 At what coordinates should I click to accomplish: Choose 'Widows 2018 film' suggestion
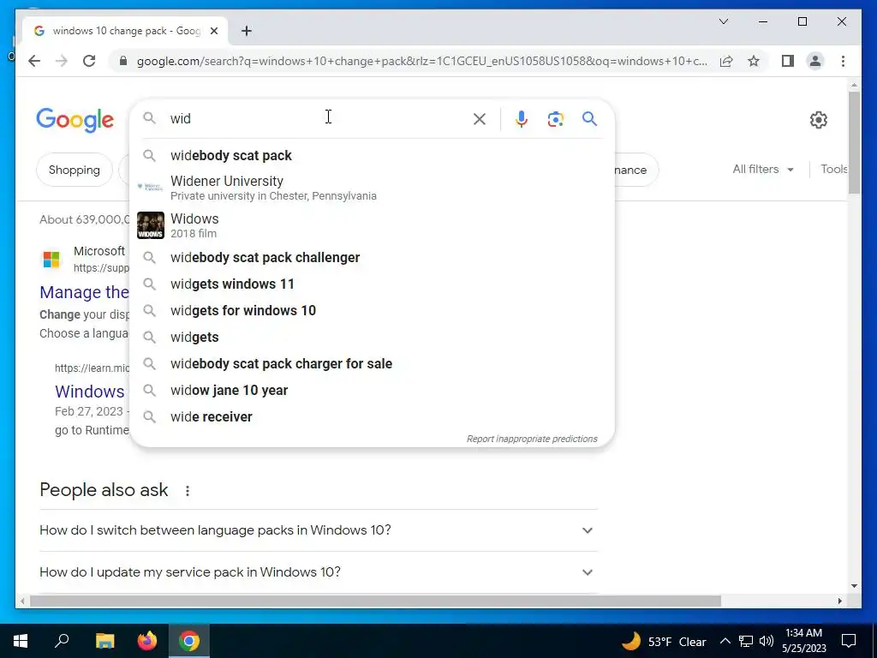tap(372, 225)
